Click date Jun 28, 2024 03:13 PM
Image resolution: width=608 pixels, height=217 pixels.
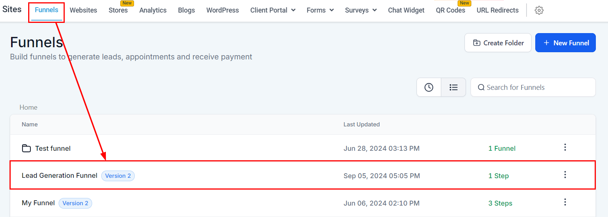point(381,148)
